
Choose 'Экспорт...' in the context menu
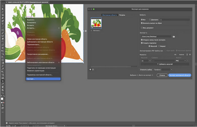pos(31,79)
